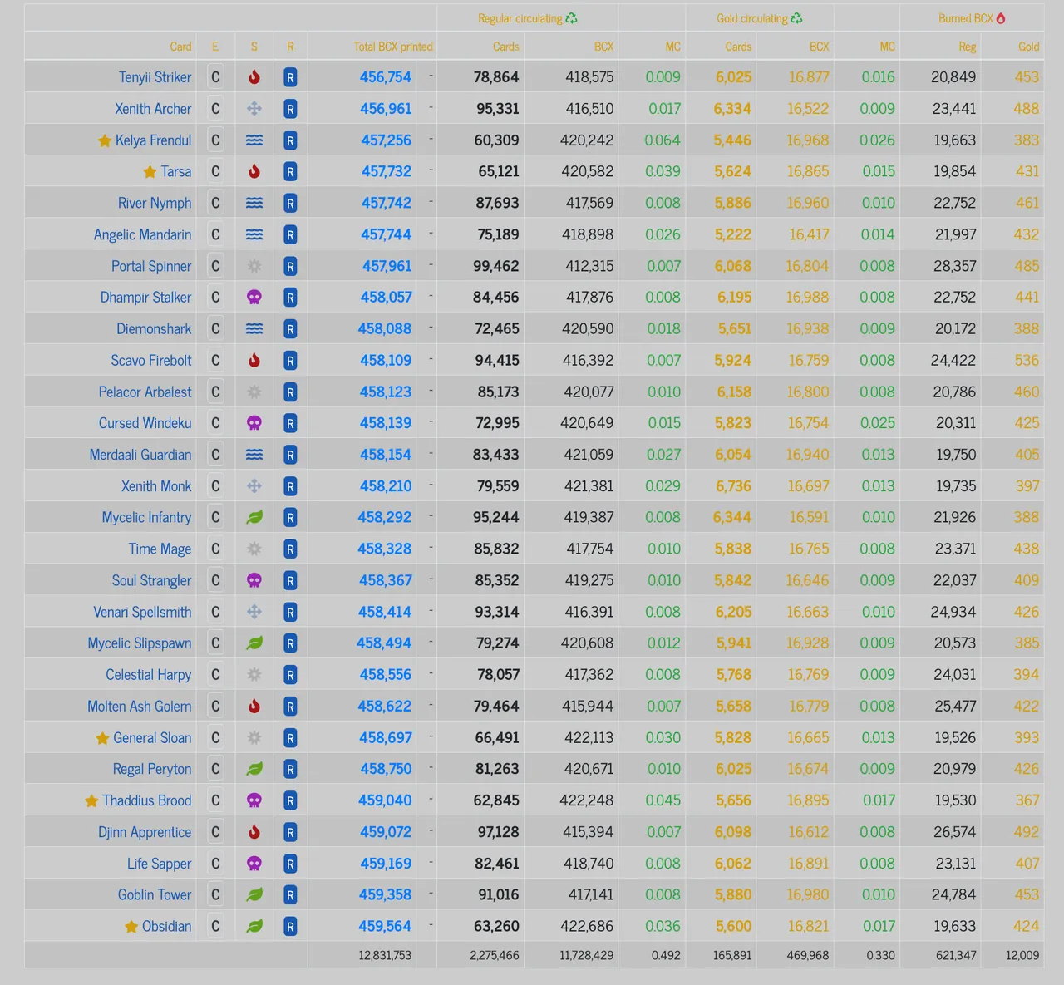The width and height of the screenshot is (1064, 985).
Task: Click the R rarity badge for Time Mage
Action: pos(290,549)
